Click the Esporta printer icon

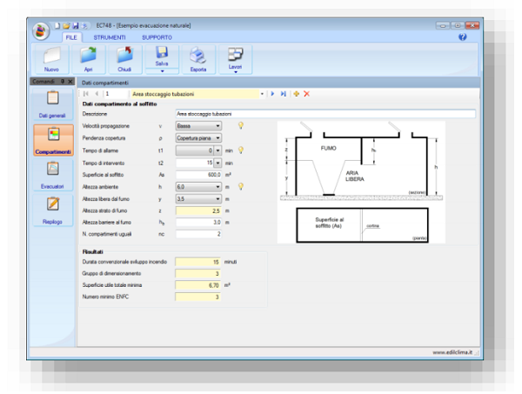pos(197,57)
